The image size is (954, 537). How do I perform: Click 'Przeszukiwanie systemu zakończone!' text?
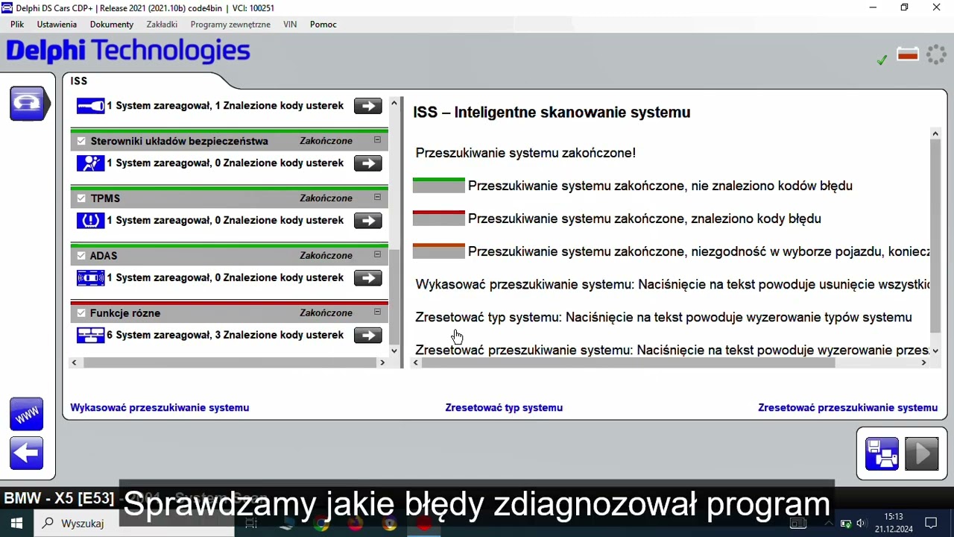point(525,153)
